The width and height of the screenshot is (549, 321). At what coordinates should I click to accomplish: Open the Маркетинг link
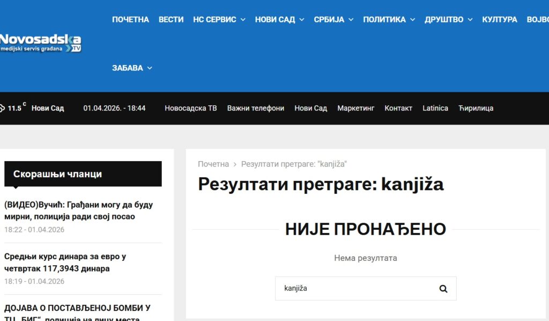tap(355, 108)
